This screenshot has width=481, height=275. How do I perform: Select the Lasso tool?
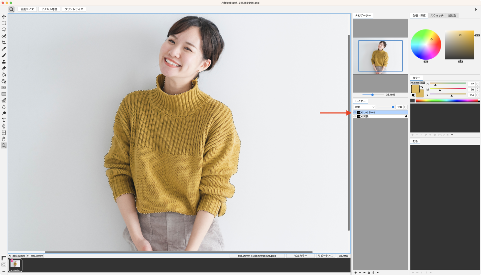click(x=4, y=29)
